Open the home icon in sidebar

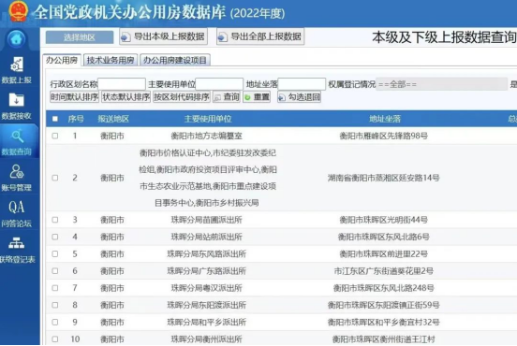click(x=16, y=39)
